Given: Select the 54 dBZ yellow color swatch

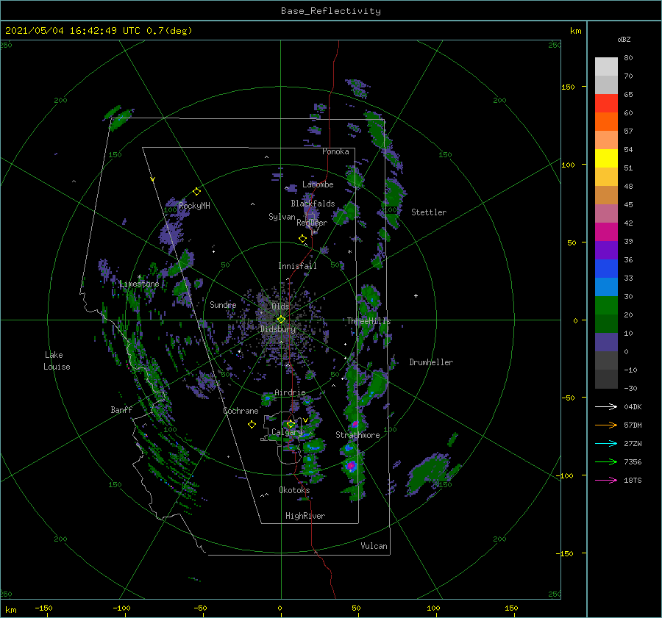Looking at the screenshot, I should click(606, 158).
